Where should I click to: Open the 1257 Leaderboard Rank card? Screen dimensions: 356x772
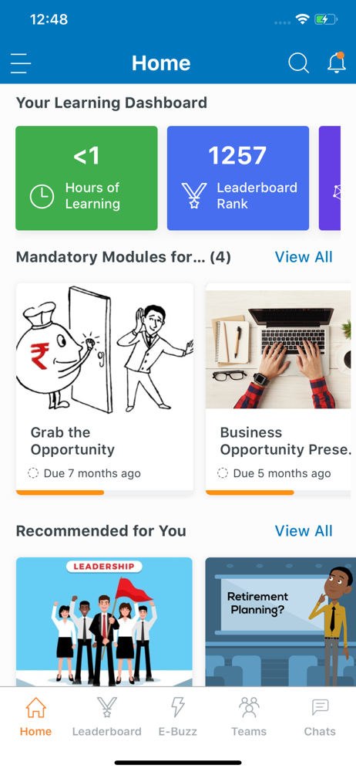tap(238, 178)
